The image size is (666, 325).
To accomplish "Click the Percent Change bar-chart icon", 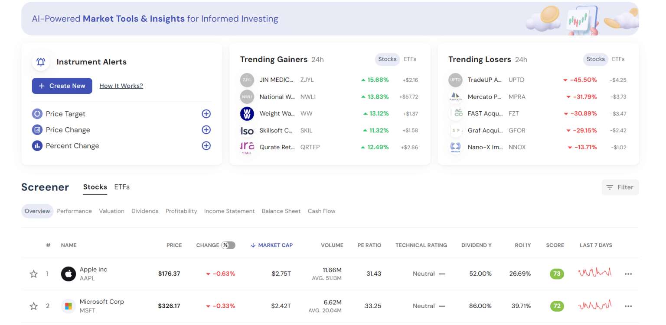I will pyautogui.click(x=37, y=146).
